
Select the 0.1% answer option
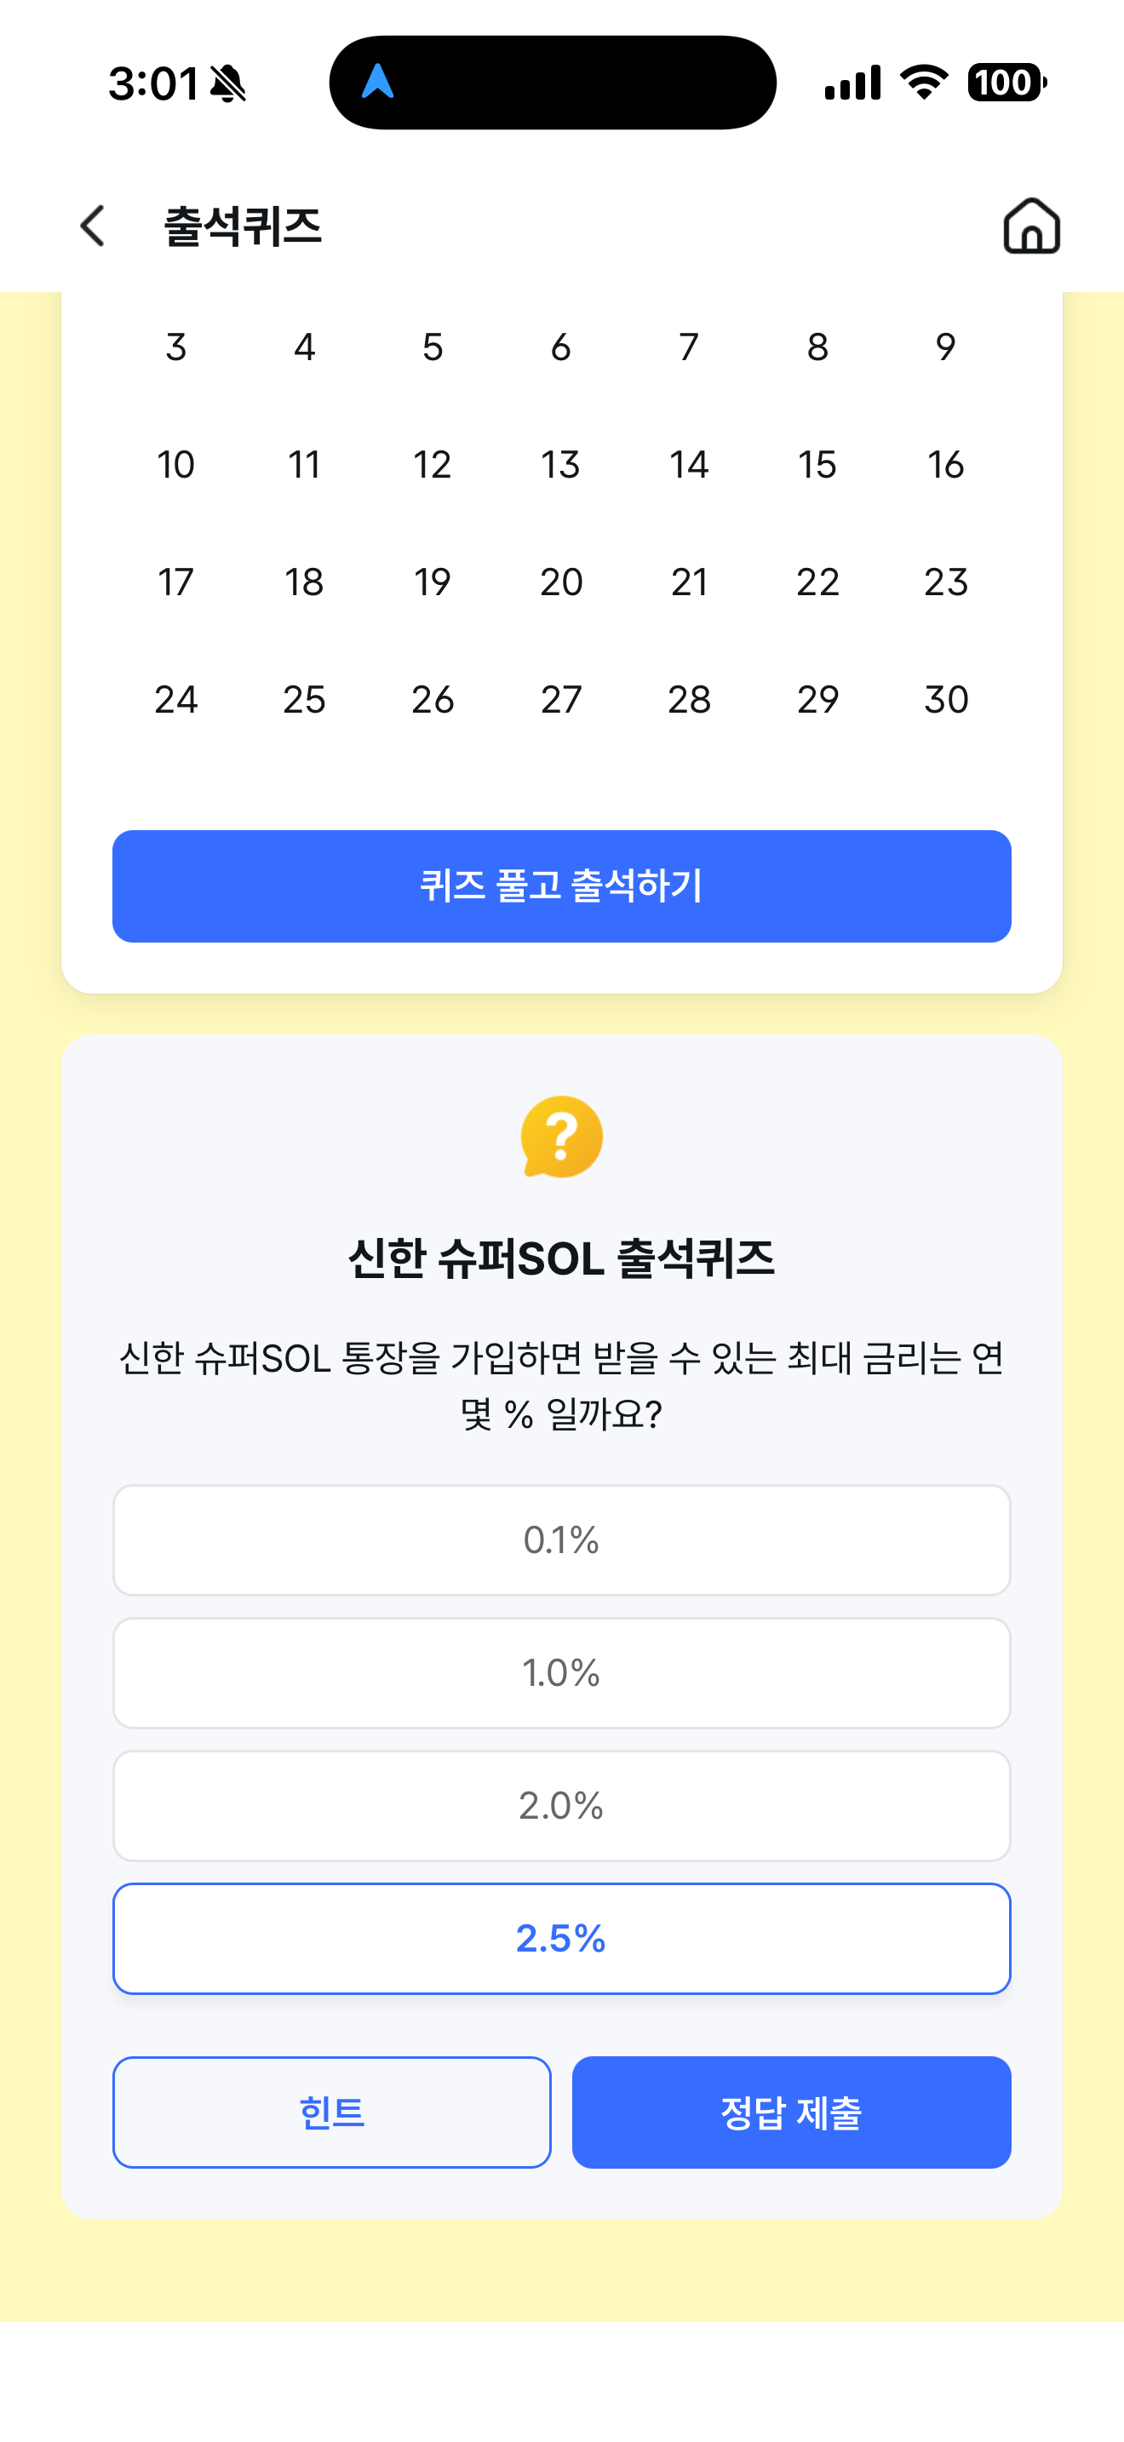tap(562, 1539)
